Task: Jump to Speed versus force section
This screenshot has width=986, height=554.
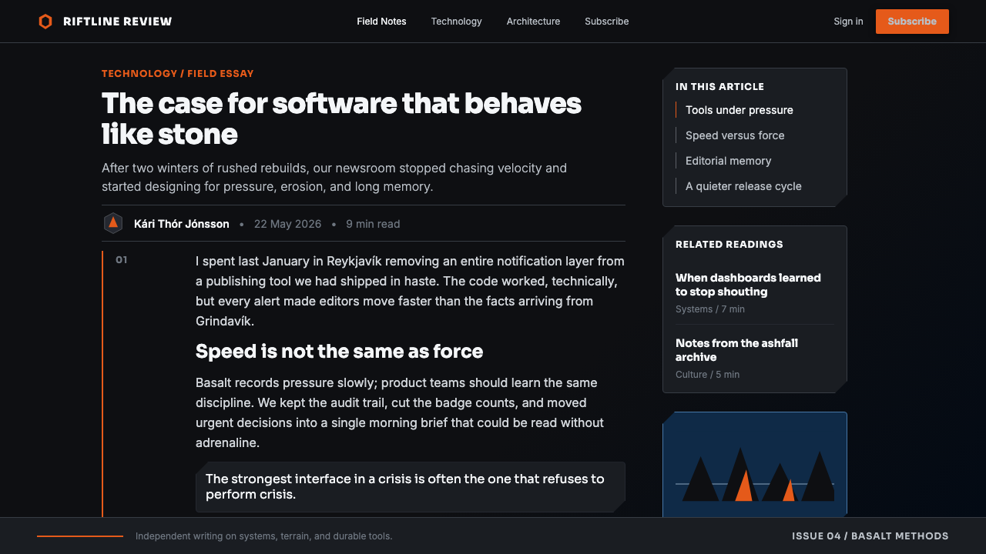Action: coord(735,135)
